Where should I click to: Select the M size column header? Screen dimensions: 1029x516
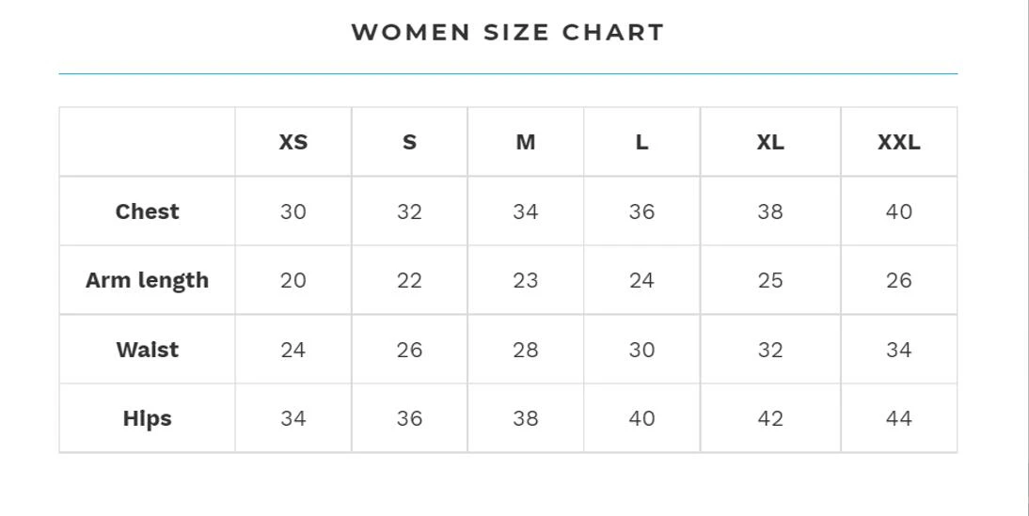(x=526, y=142)
